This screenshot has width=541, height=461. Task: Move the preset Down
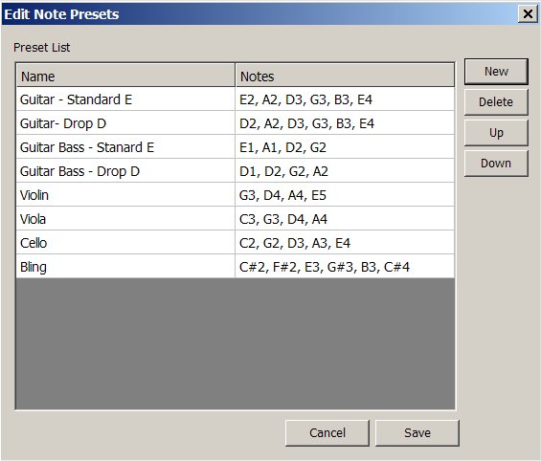(x=496, y=164)
